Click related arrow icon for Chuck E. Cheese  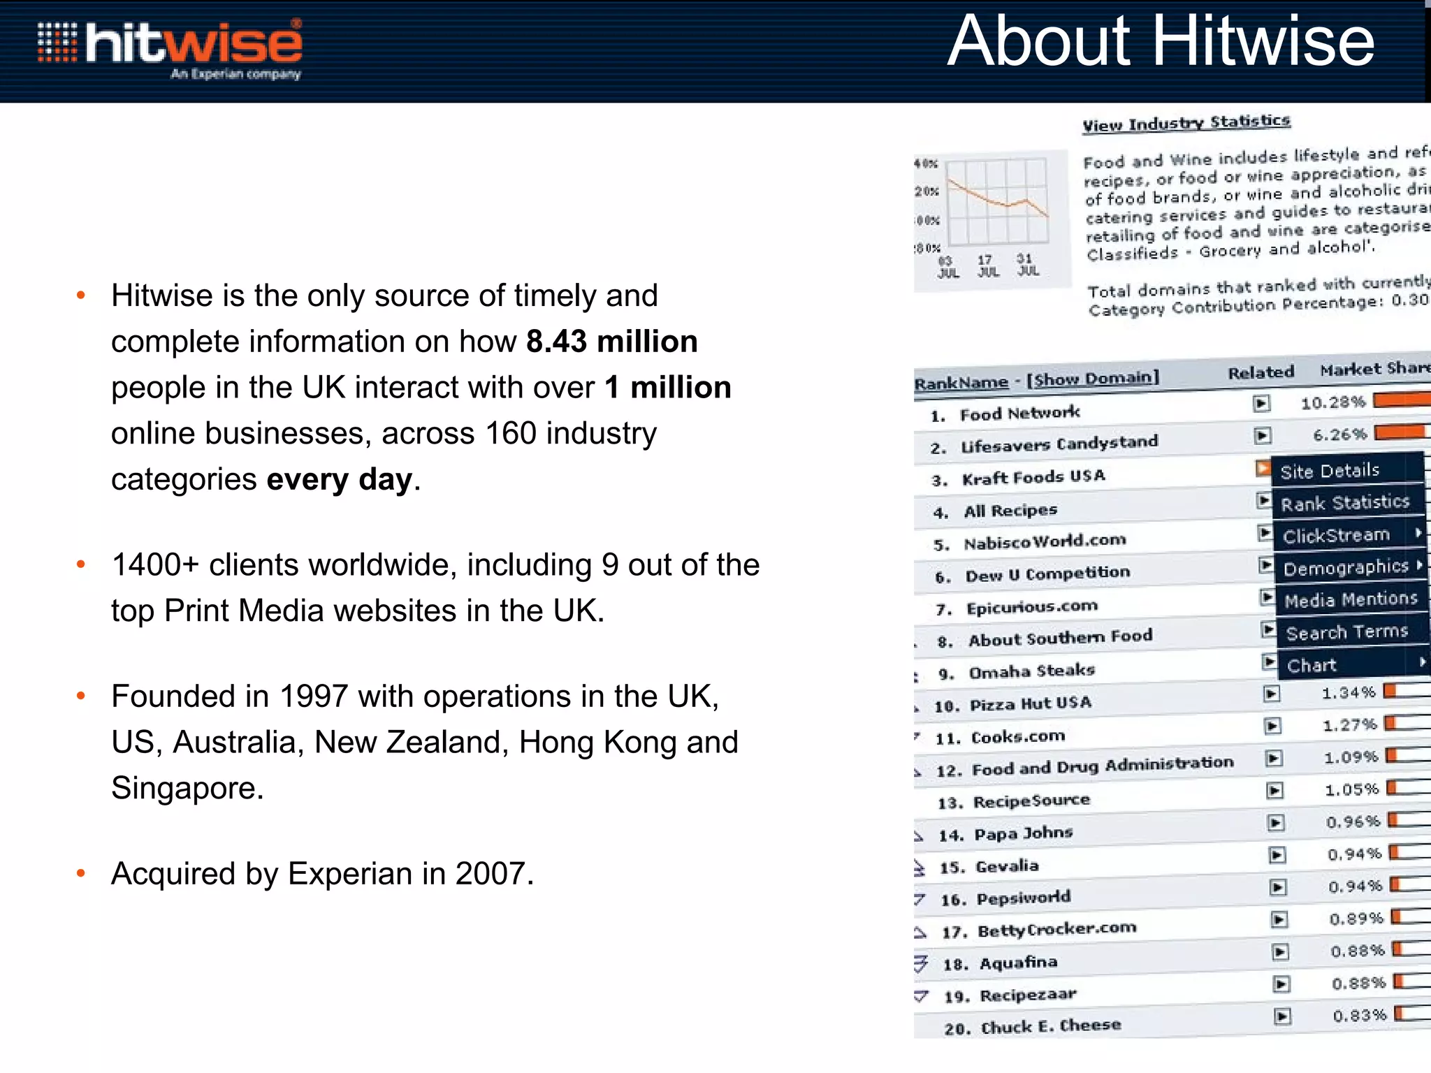(x=1282, y=1016)
